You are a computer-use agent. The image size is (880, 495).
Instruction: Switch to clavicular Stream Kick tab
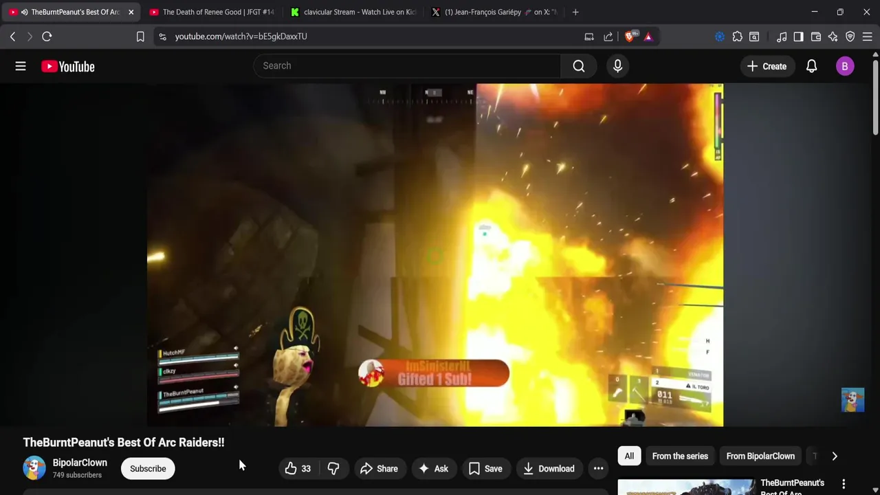(353, 12)
